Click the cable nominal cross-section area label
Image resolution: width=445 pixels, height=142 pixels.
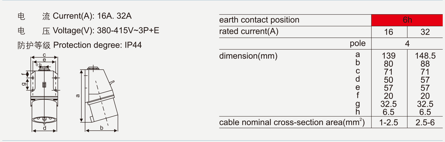coord(292,122)
